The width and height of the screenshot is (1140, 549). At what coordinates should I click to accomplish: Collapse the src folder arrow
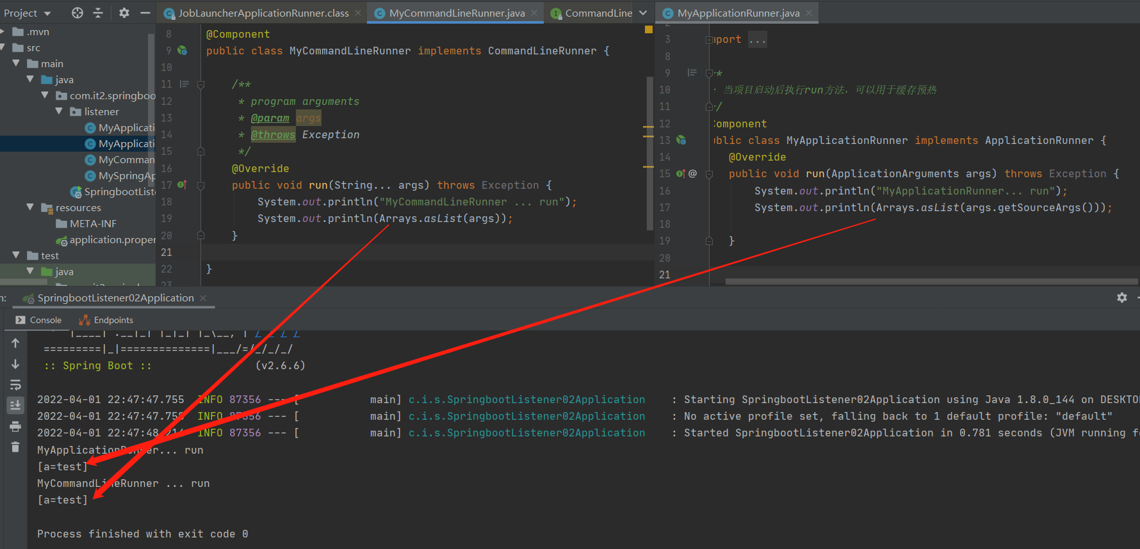point(3,47)
